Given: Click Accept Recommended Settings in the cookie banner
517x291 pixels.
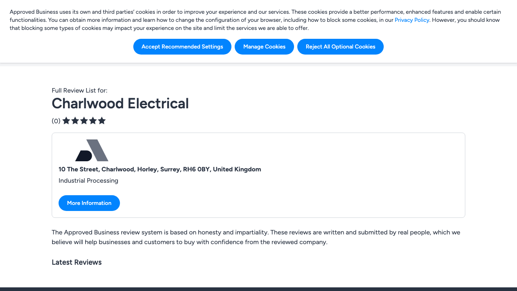Looking at the screenshot, I should [182, 46].
